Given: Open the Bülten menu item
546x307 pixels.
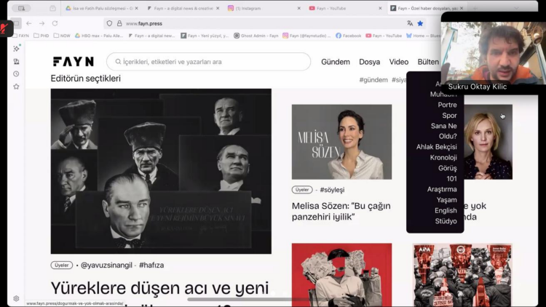Looking at the screenshot, I should [428, 62].
